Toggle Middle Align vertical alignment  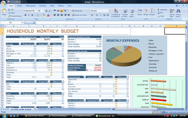coord(58,11)
